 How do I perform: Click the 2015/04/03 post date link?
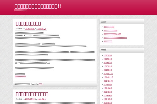point(30,99)
